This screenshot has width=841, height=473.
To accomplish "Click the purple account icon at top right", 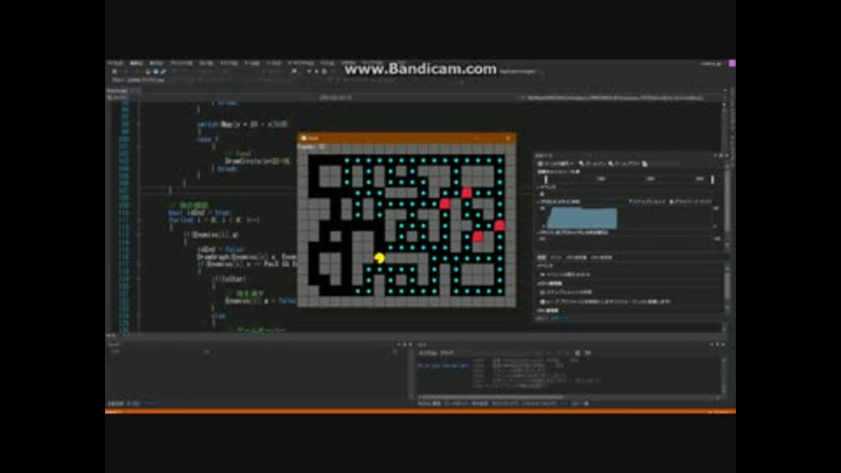I will (732, 63).
